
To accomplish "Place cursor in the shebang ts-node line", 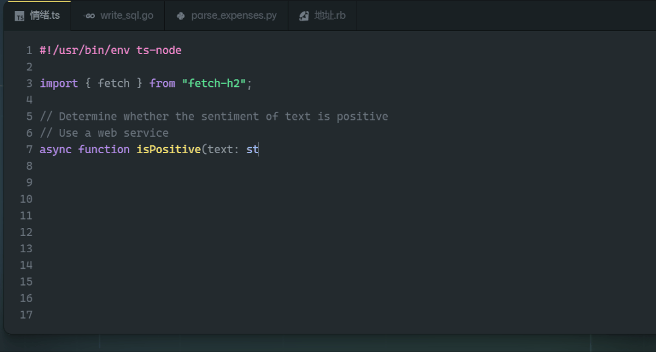I will 111,50.
